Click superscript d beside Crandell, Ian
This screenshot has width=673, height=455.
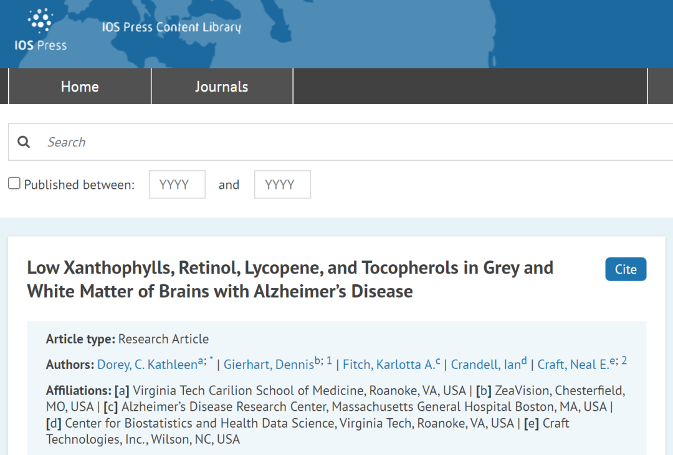(524, 361)
